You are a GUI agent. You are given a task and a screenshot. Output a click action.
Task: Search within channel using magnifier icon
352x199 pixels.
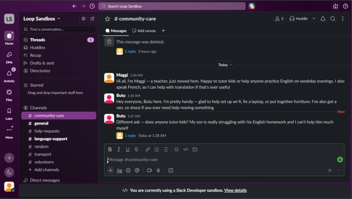(333, 19)
